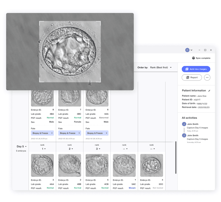221x202 pixels.
Task: Open the three-dots more options button
Action: pyautogui.click(x=207, y=77)
